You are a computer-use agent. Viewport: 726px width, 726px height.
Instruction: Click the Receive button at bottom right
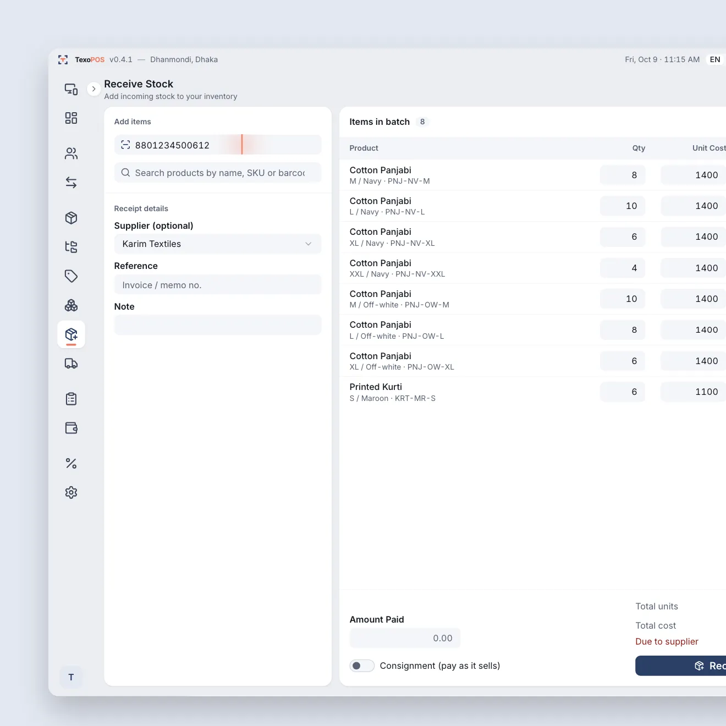click(681, 665)
